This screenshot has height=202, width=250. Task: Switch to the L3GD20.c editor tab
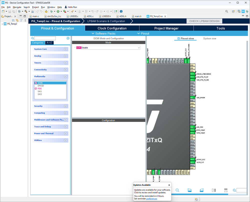[73, 16]
